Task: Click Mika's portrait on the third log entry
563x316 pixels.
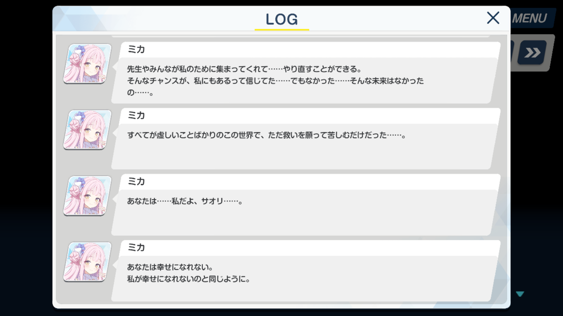Action: click(87, 196)
